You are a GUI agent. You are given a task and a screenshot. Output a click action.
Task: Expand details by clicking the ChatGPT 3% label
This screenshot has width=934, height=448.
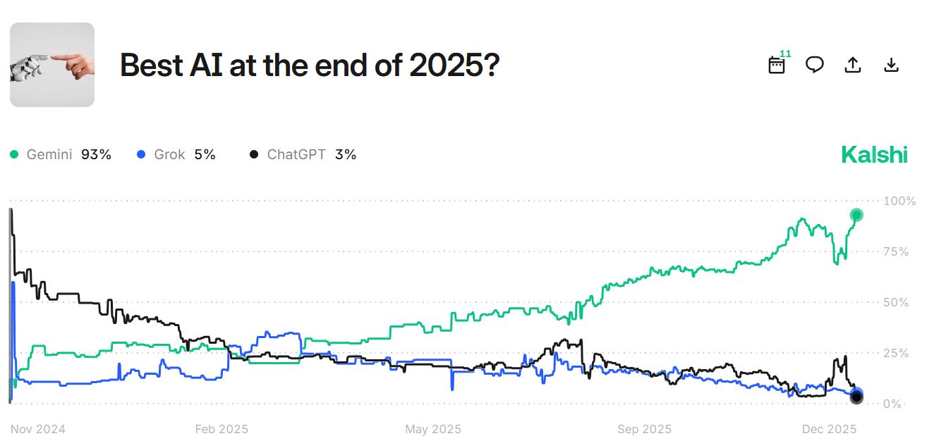click(346, 154)
